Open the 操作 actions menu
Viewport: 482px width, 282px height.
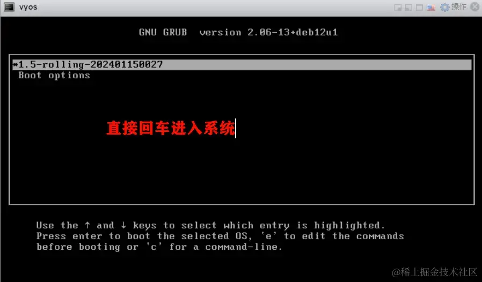(x=459, y=7)
